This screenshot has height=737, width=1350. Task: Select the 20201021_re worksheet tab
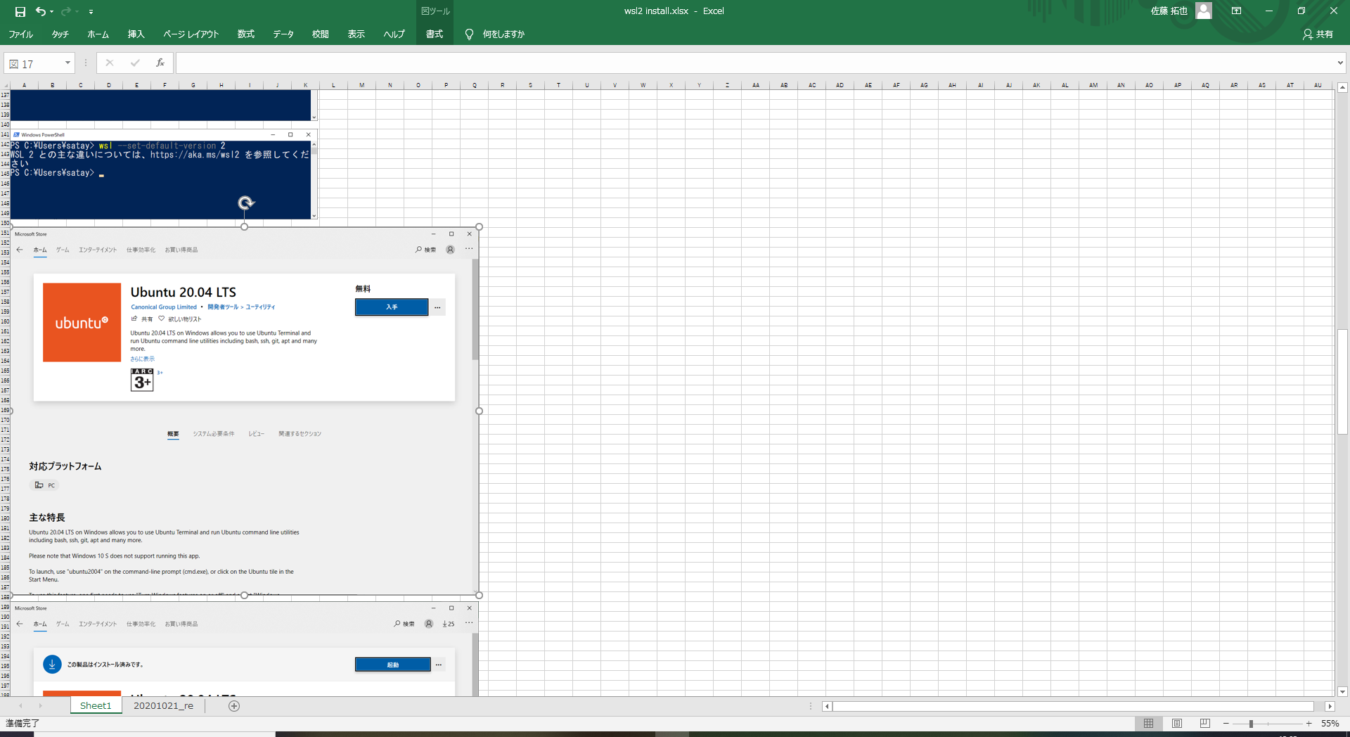coord(163,706)
